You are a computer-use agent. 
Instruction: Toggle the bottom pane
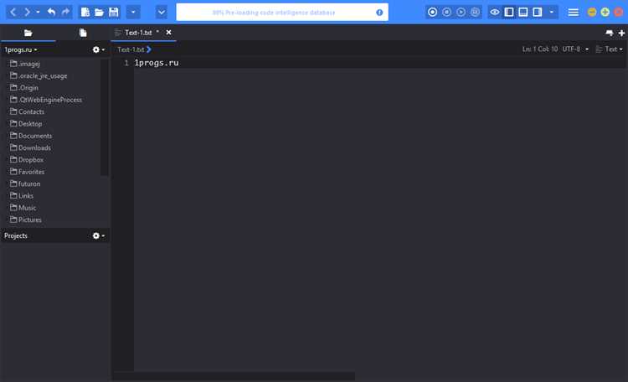(523, 12)
